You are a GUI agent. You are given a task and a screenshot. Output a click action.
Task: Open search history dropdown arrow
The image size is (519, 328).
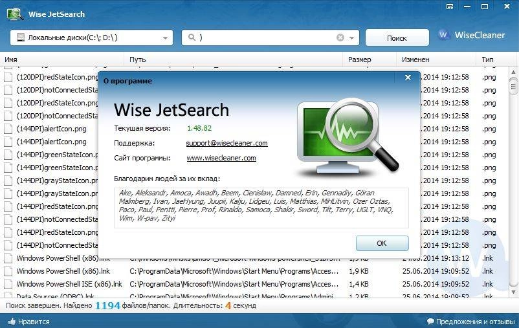click(x=351, y=38)
